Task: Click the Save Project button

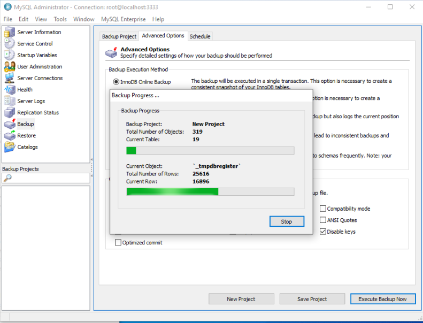Action: click(x=312, y=299)
